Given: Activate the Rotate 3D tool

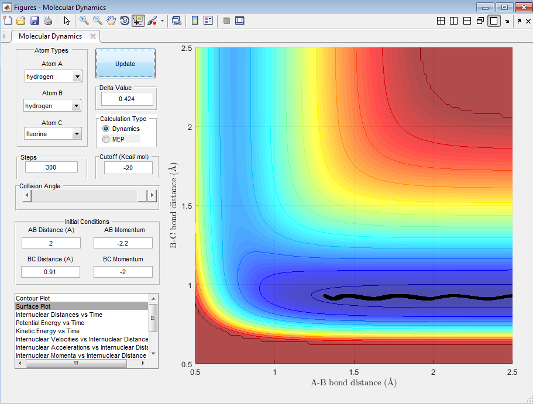Looking at the screenshot, I should pyautogui.click(x=125, y=20).
